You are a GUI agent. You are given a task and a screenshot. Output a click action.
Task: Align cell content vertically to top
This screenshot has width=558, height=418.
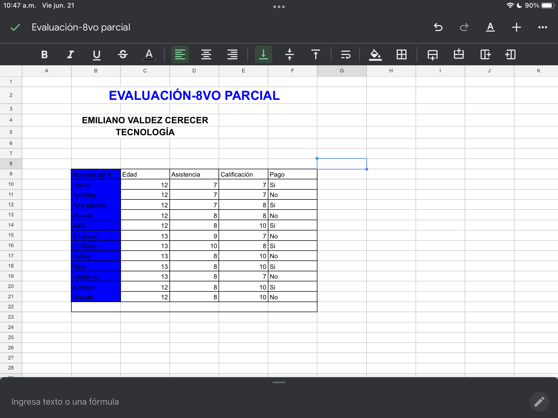[x=316, y=54]
